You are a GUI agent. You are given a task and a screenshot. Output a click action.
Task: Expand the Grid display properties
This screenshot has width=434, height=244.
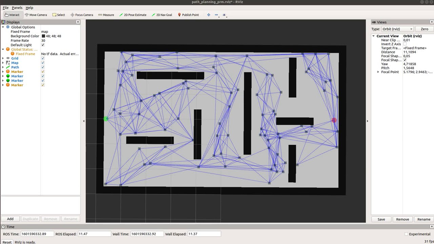pyautogui.click(x=3, y=58)
